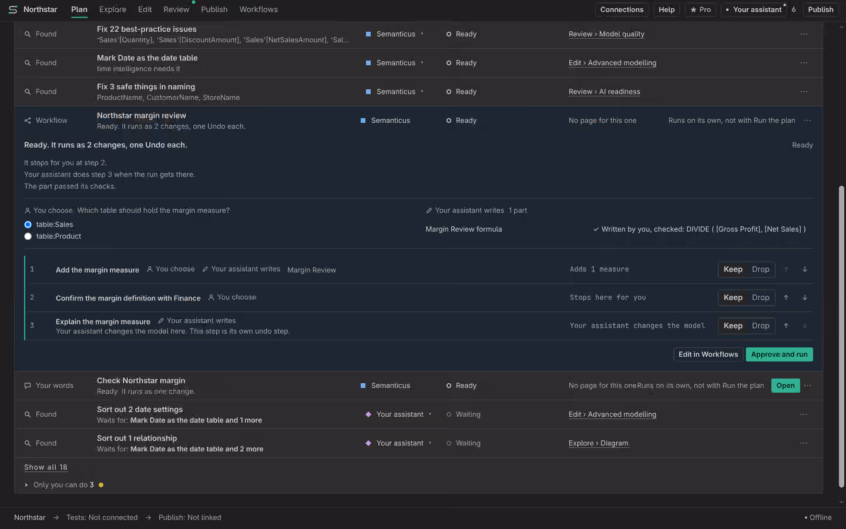
Task: Click the star icon in Pro button
Action: [x=693, y=9]
